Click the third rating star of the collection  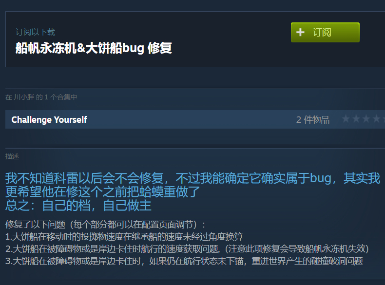tap(366, 119)
